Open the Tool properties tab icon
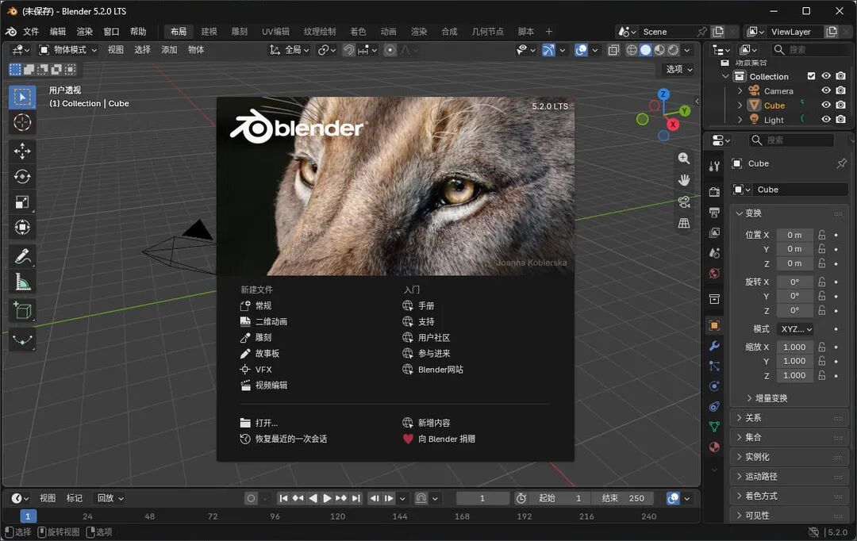Viewport: 857px width, 541px height. coord(714,166)
